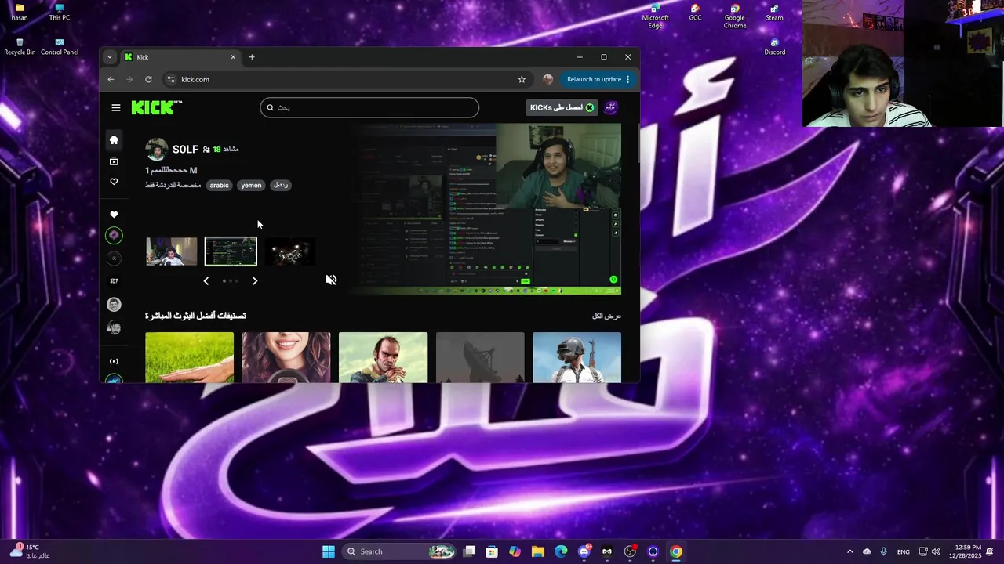This screenshot has height=564, width=1004.
Task: Open File Explorer from taskbar
Action: tap(538, 551)
